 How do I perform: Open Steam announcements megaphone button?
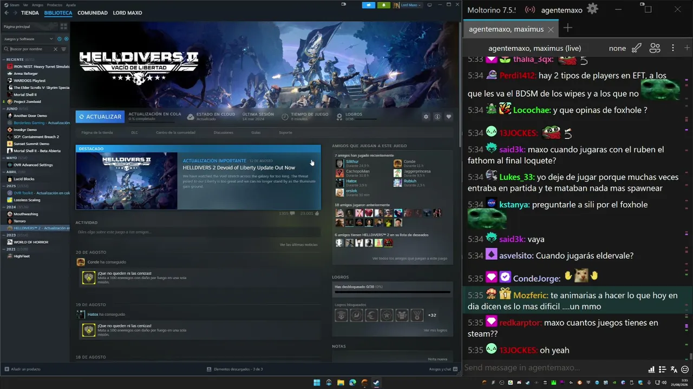[369, 5]
